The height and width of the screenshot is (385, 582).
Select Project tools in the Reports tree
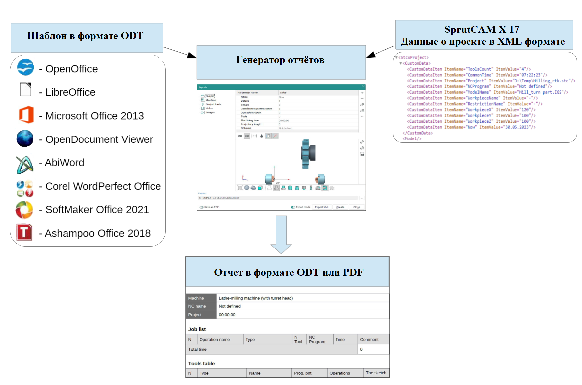213,104
